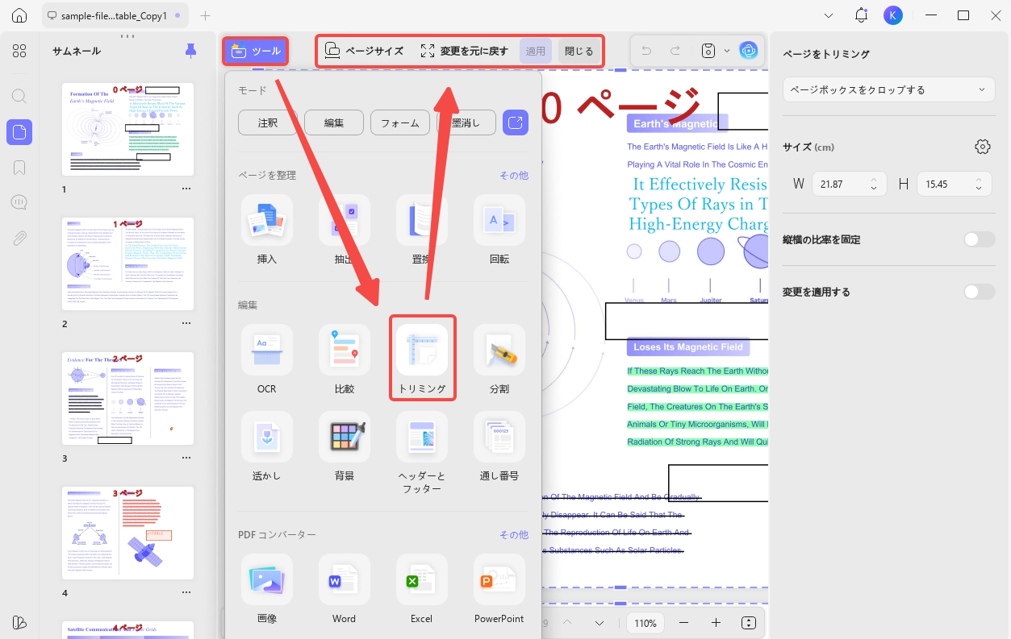Open the 分割 (Split) tool
1011x639 pixels.
pos(499,350)
